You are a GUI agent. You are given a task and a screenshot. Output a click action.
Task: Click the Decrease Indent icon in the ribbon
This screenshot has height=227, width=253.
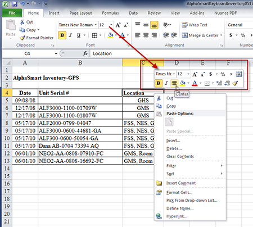pos(166,35)
